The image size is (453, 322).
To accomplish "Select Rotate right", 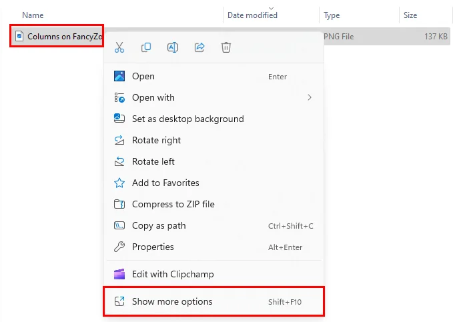I will 156,140.
